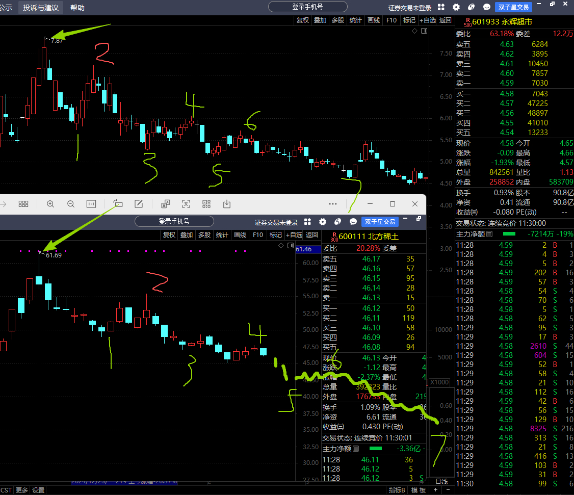
Task: Toggle the side panel icon on lower chart
Action: coord(291,245)
